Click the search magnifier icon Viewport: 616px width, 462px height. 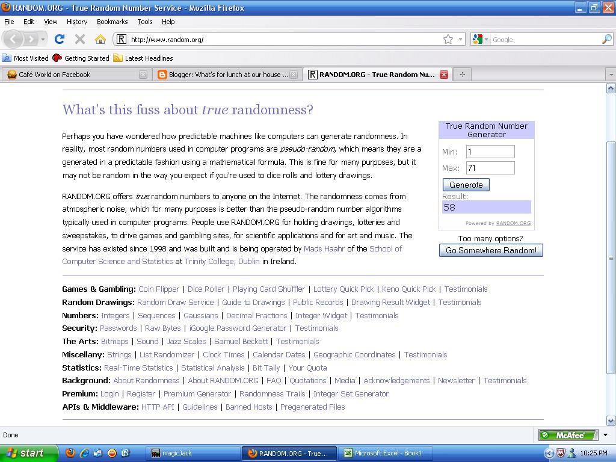(606, 39)
